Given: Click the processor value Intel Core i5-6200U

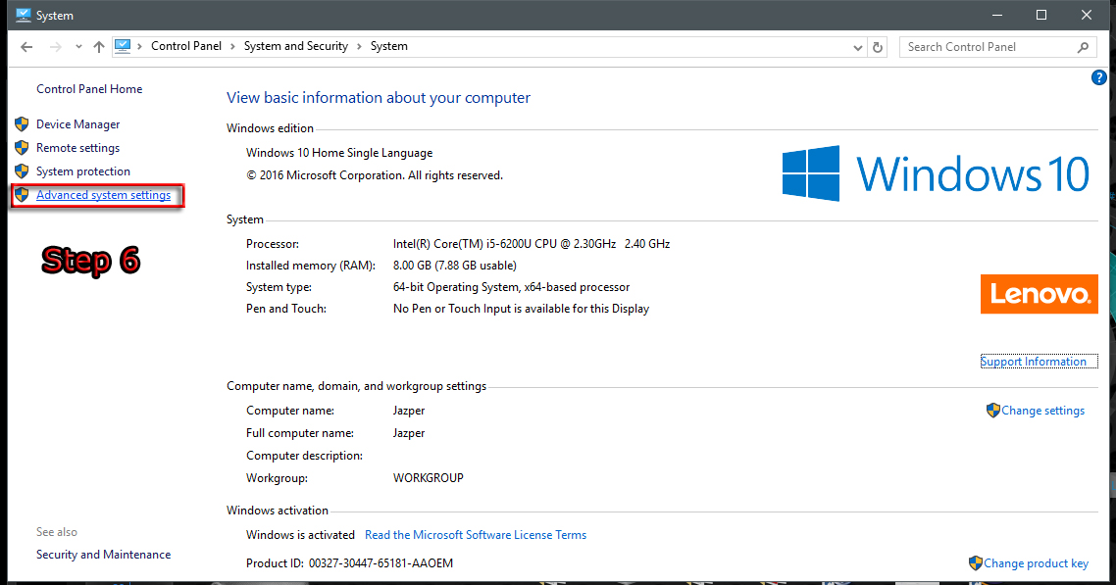Looking at the screenshot, I should (532, 244).
